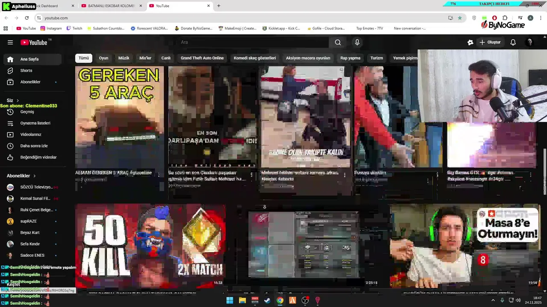The image size is (547, 307).
Task: Open Steam from the taskbar
Action: tap(267, 300)
